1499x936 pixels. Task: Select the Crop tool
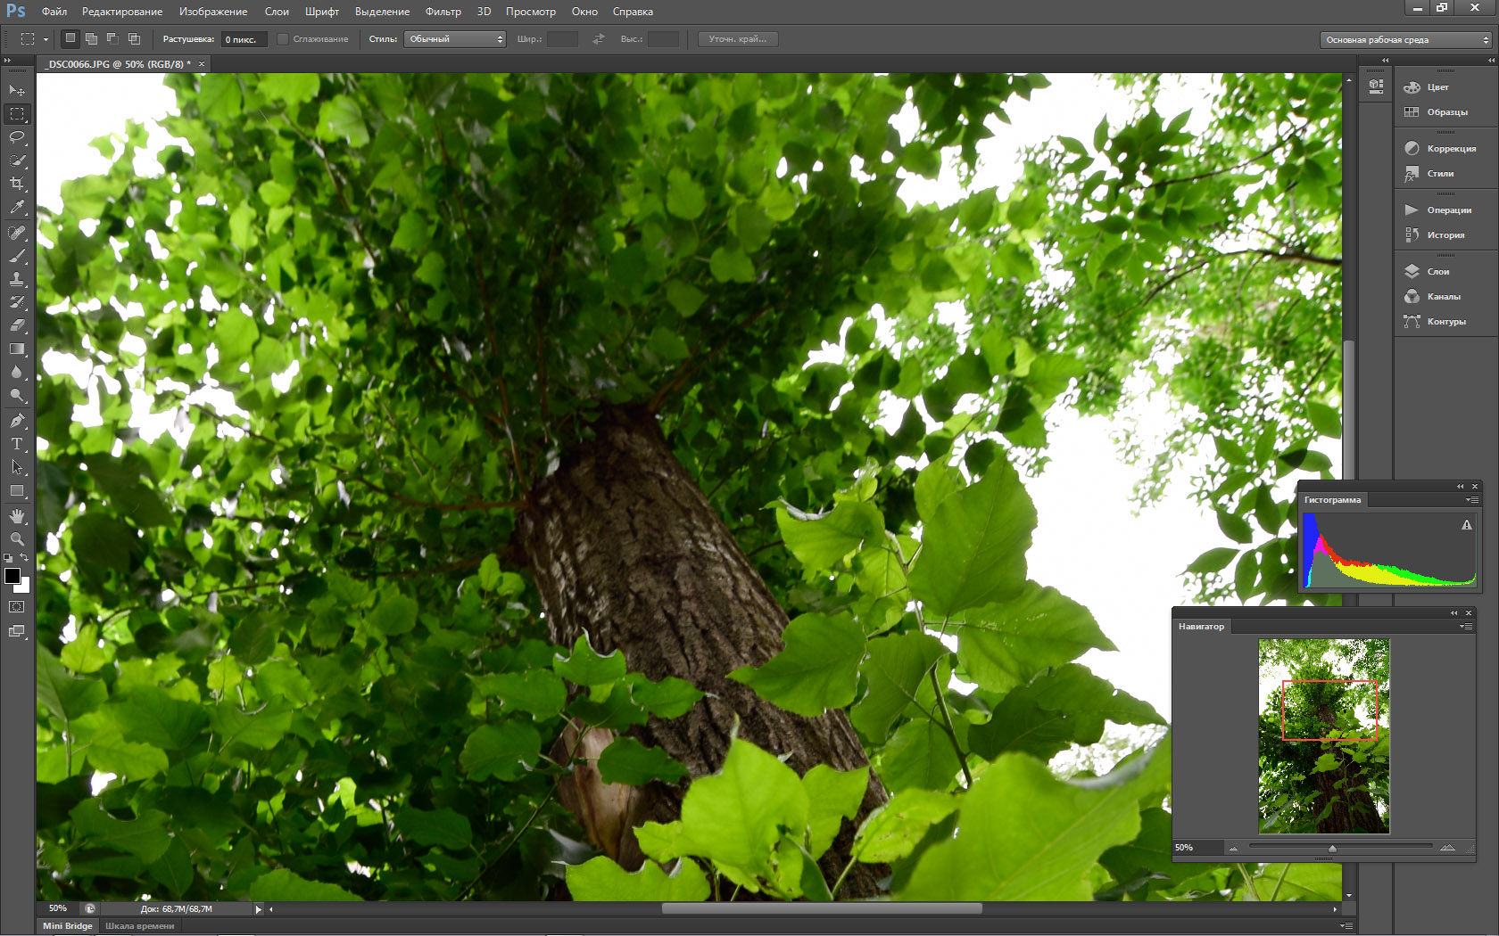(x=17, y=184)
